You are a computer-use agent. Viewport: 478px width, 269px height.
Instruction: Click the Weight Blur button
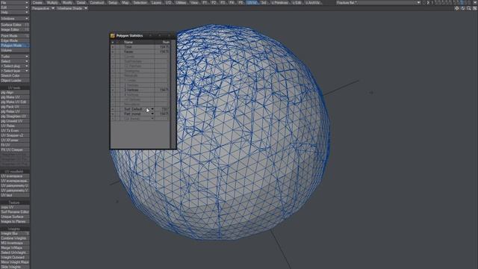coord(15,233)
